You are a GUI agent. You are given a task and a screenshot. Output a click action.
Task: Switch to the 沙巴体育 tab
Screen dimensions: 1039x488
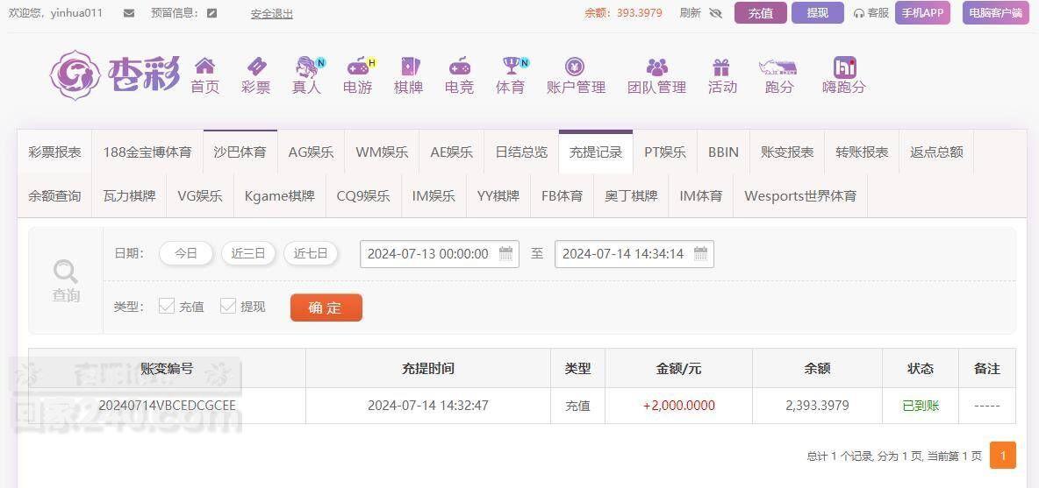pyautogui.click(x=240, y=152)
